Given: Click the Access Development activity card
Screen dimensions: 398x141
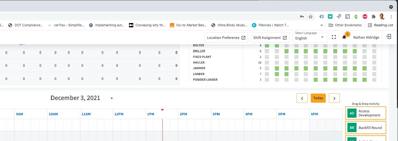Looking at the screenshot, I should pos(366,113).
